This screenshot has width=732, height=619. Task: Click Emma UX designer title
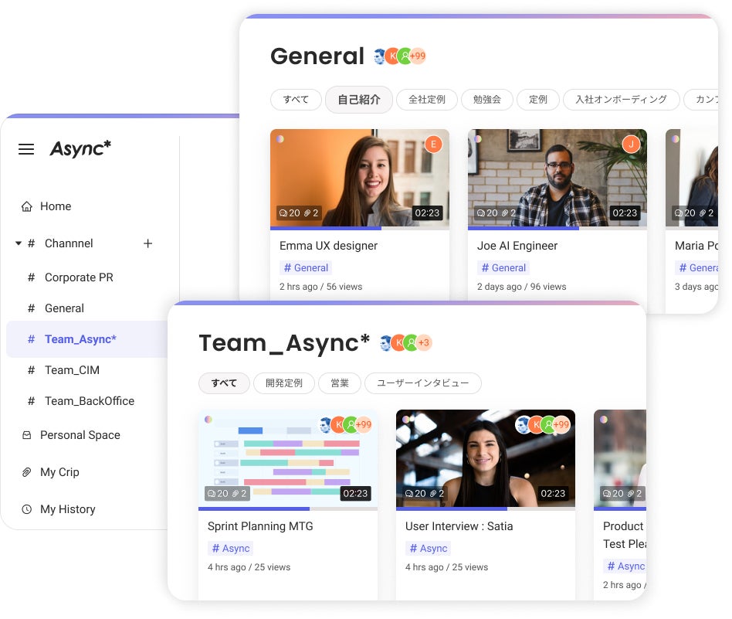[329, 246]
